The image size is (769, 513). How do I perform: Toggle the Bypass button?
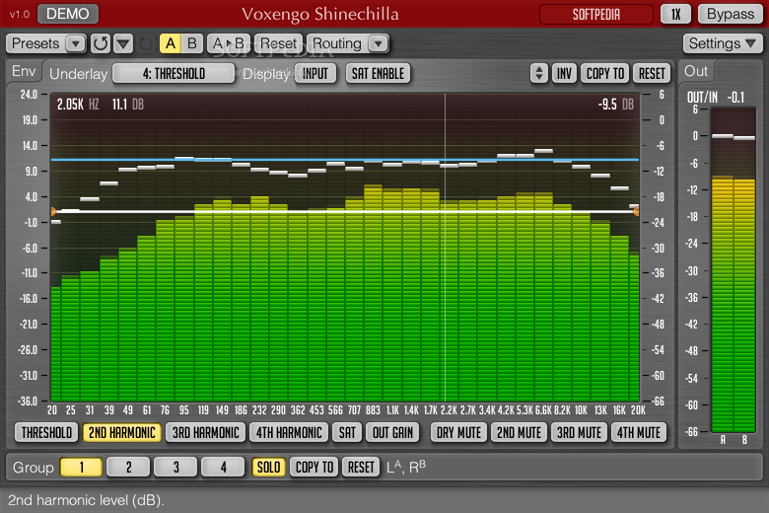click(x=731, y=14)
